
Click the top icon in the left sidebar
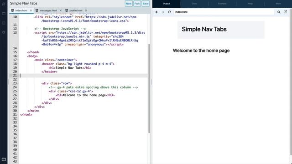coord(4,4)
